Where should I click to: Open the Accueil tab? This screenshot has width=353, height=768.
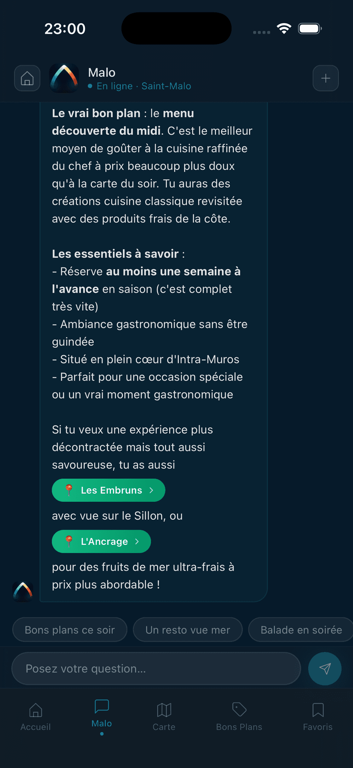36,716
